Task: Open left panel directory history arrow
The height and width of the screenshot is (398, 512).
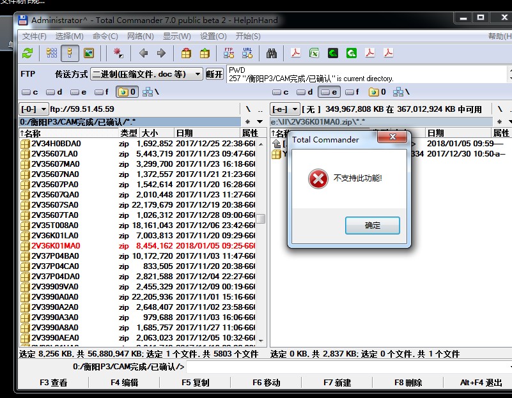Action: (x=260, y=122)
